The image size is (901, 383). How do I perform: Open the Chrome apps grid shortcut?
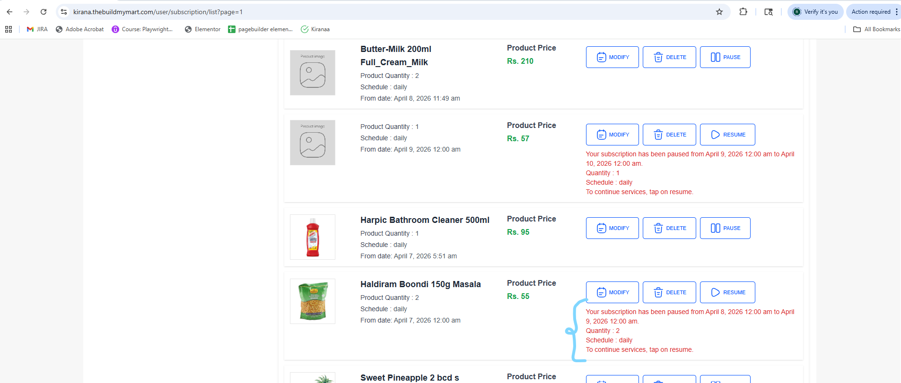[x=9, y=29]
